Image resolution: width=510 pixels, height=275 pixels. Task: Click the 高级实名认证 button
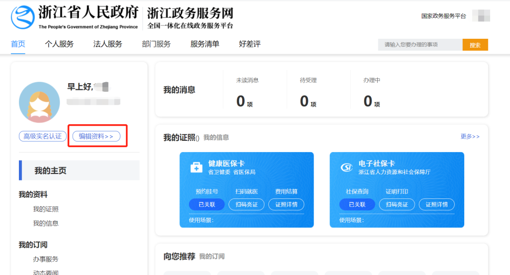(x=42, y=136)
